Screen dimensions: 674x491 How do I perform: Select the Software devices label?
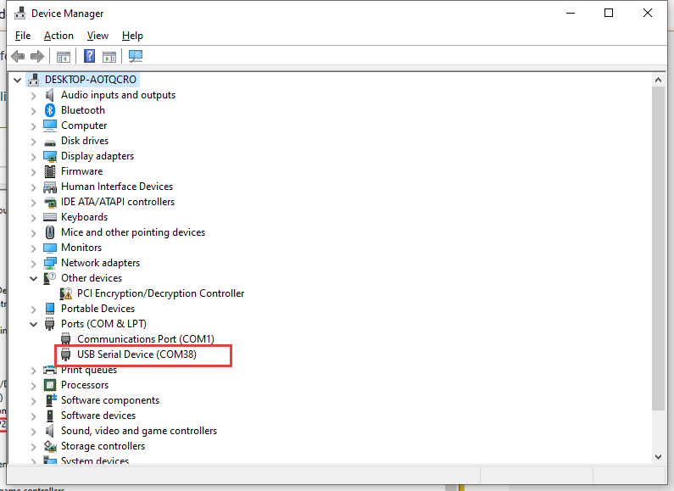[x=98, y=416]
